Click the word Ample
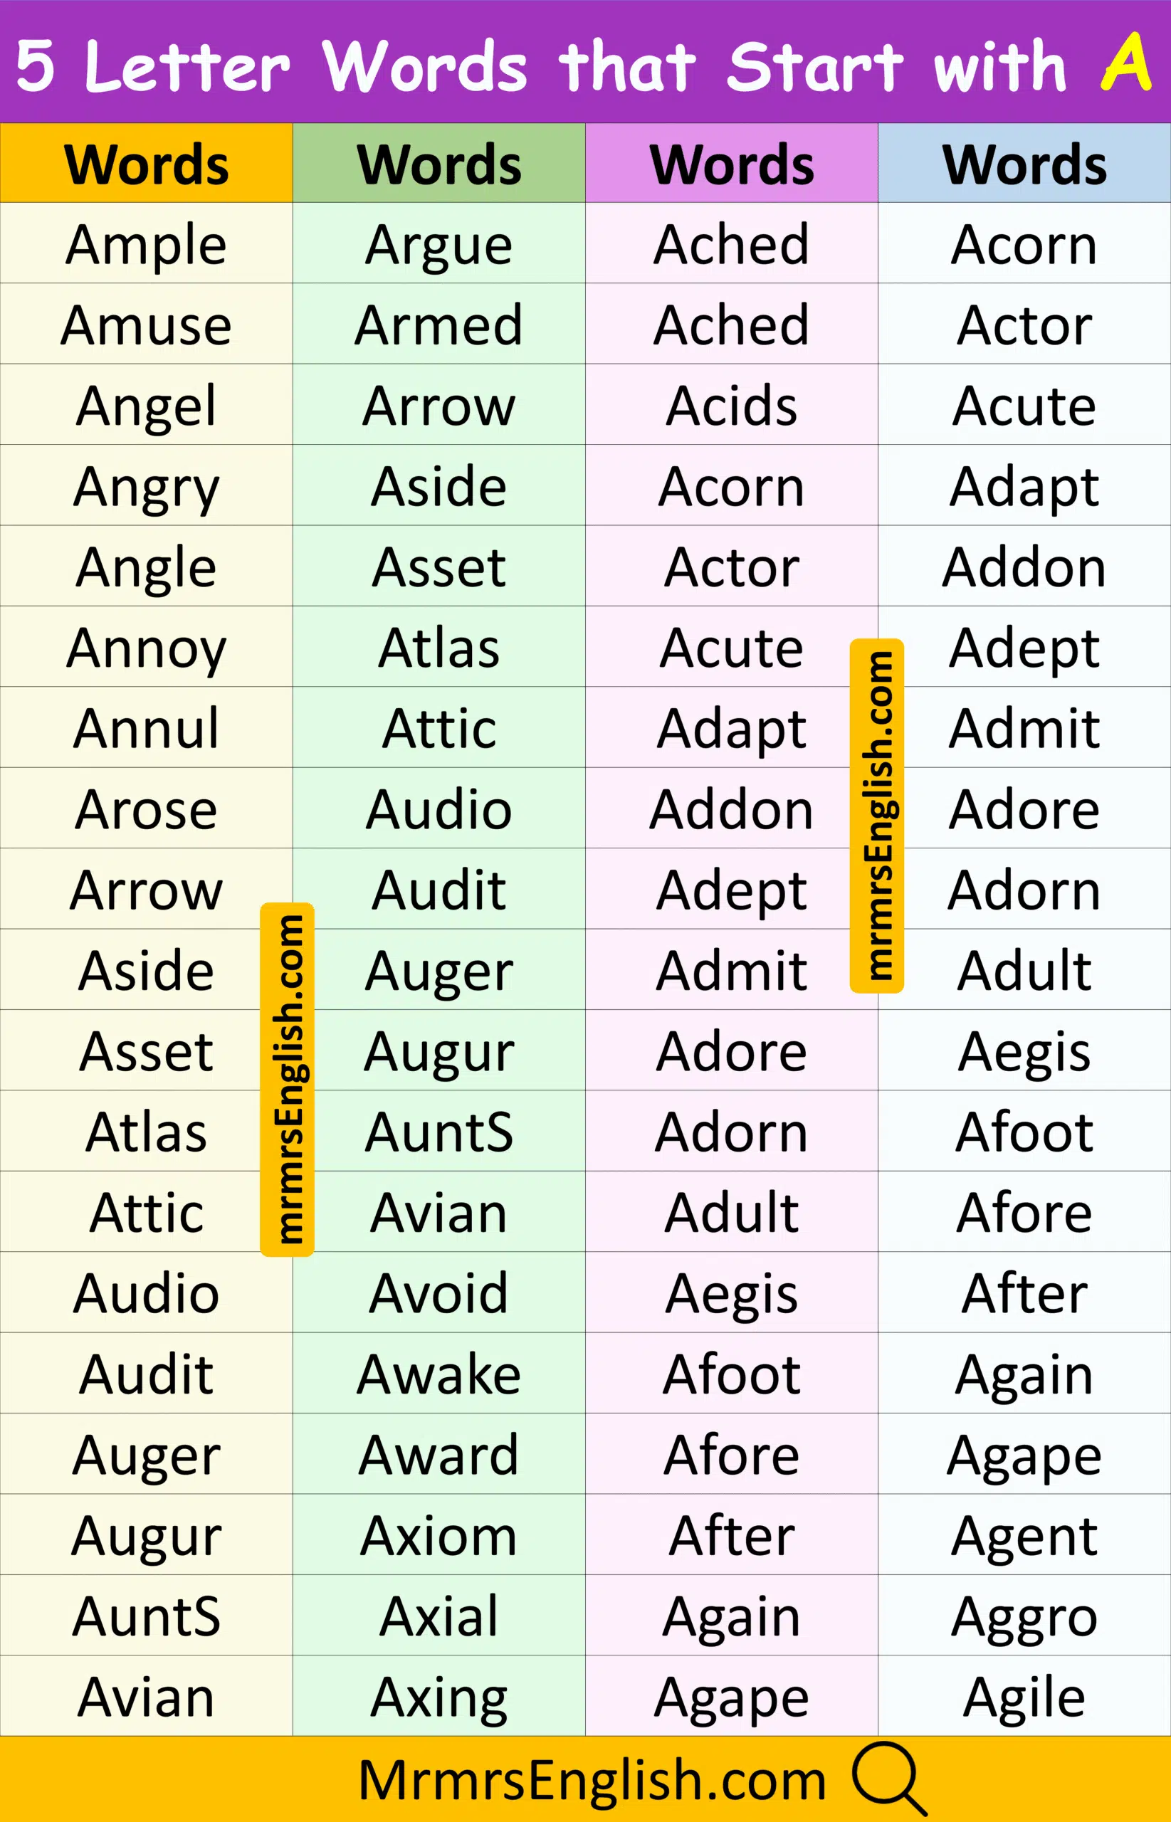This screenshot has width=1171, height=1822. pyautogui.click(x=146, y=245)
